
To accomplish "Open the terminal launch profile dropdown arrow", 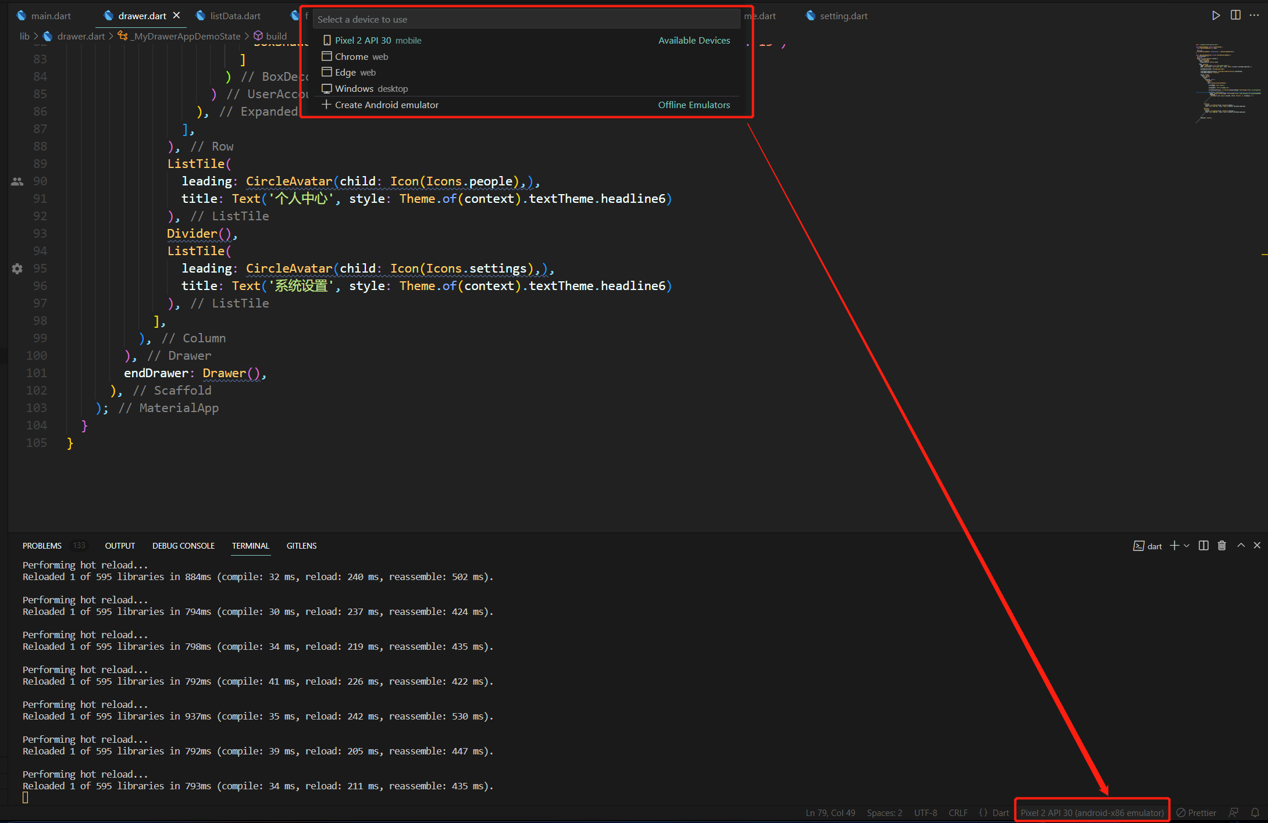I will coord(1187,546).
